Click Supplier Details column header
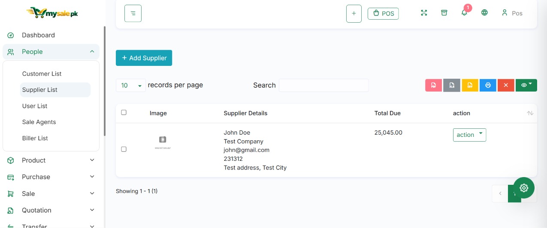547x228 pixels. pos(245,113)
